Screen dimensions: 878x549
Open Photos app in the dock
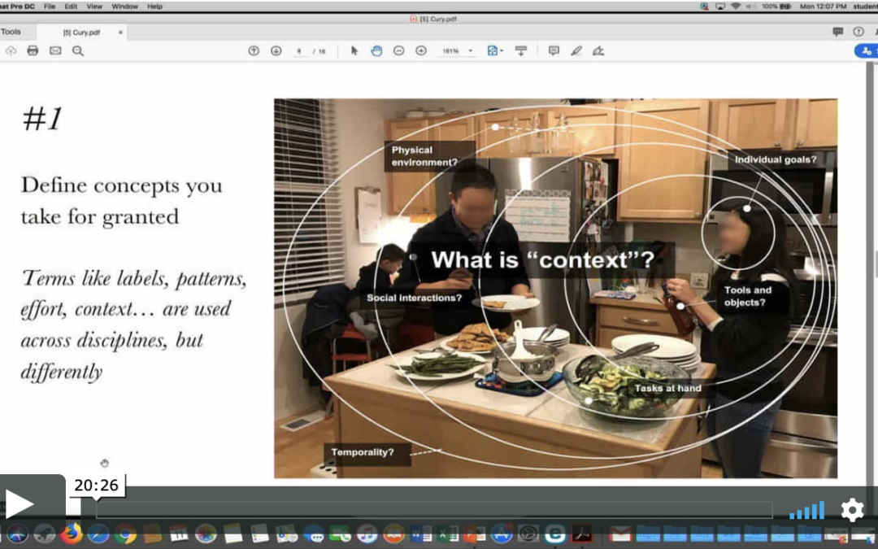pyautogui.click(x=206, y=534)
